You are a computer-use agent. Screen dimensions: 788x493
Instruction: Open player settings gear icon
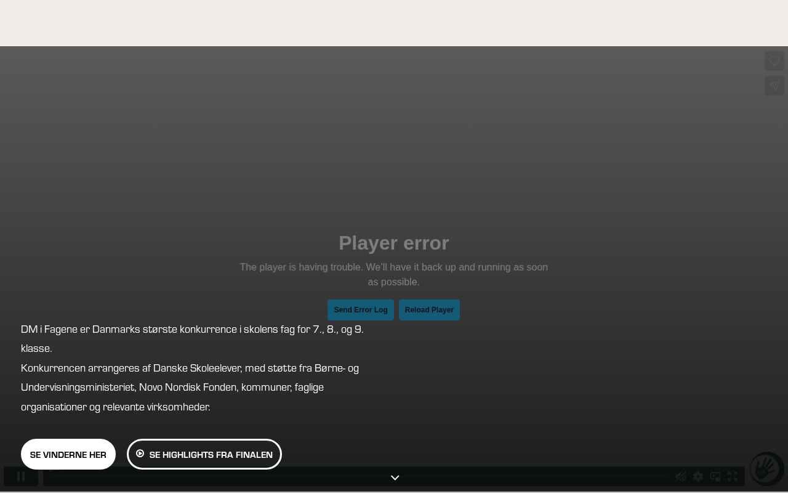698,476
